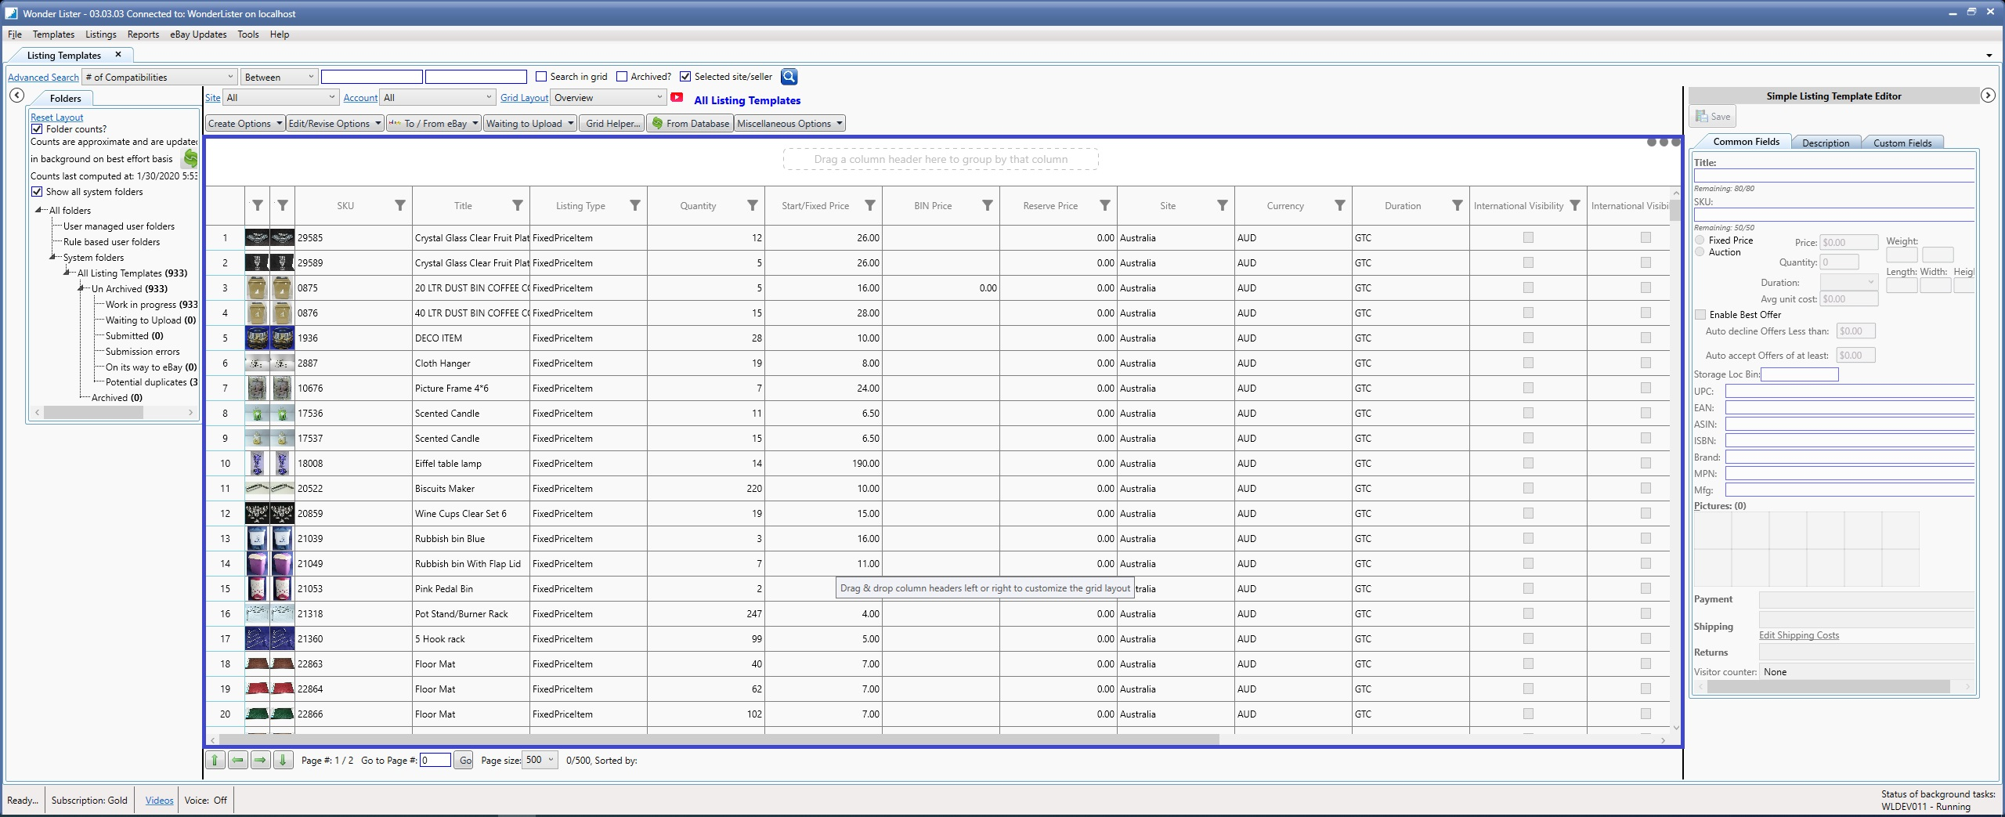The image size is (2005, 817).
Task: Open filter on Currency column
Action: (x=1340, y=206)
